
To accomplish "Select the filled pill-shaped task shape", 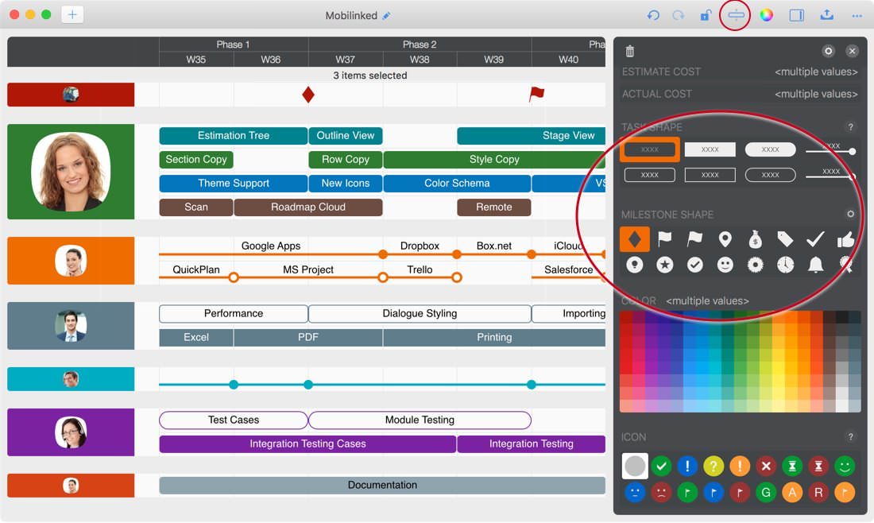I will coord(770,149).
